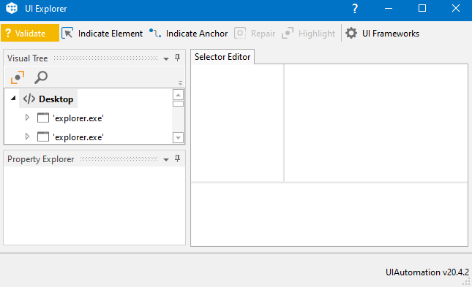Screen dimensions: 472x287
Task: Toggle the Highlight toolbar icon
Action: [288, 33]
